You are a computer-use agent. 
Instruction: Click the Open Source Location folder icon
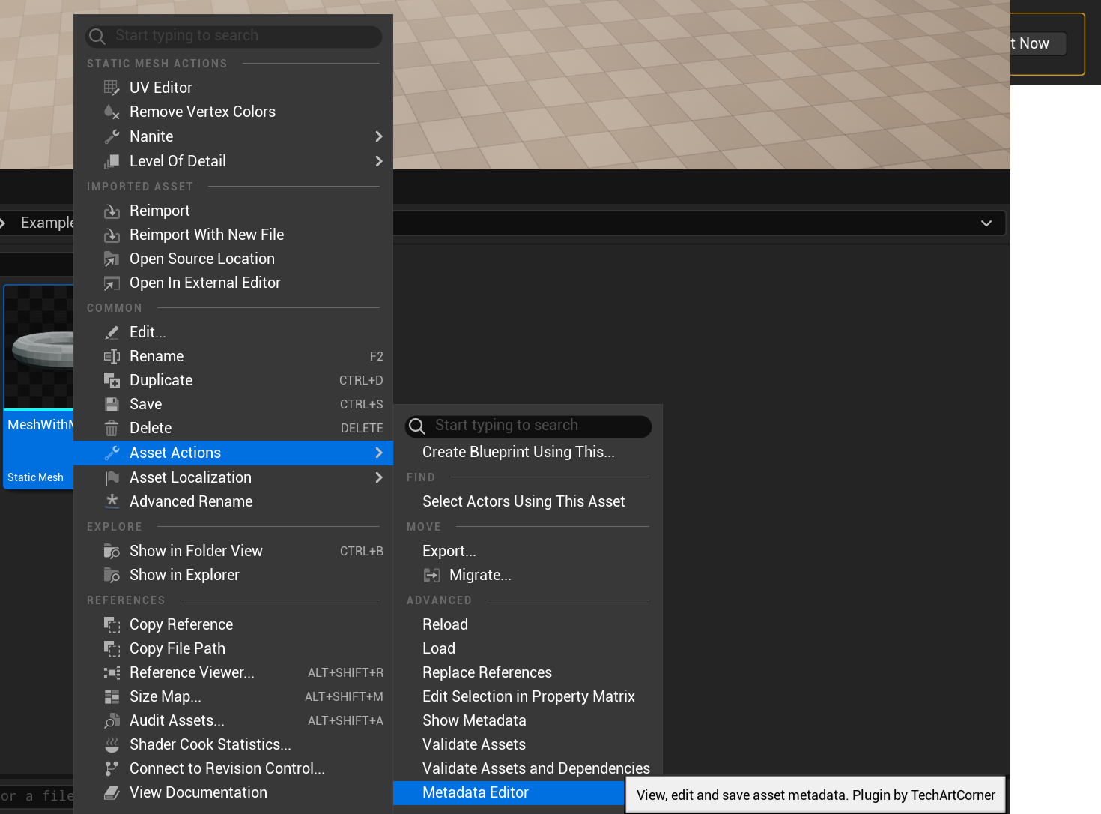(x=112, y=259)
